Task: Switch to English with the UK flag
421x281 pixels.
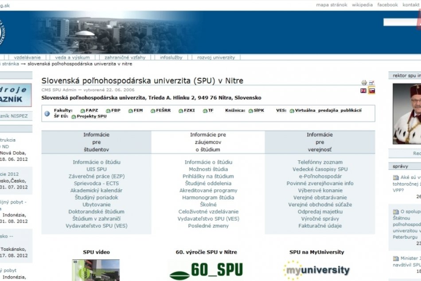Action: pos(363,90)
